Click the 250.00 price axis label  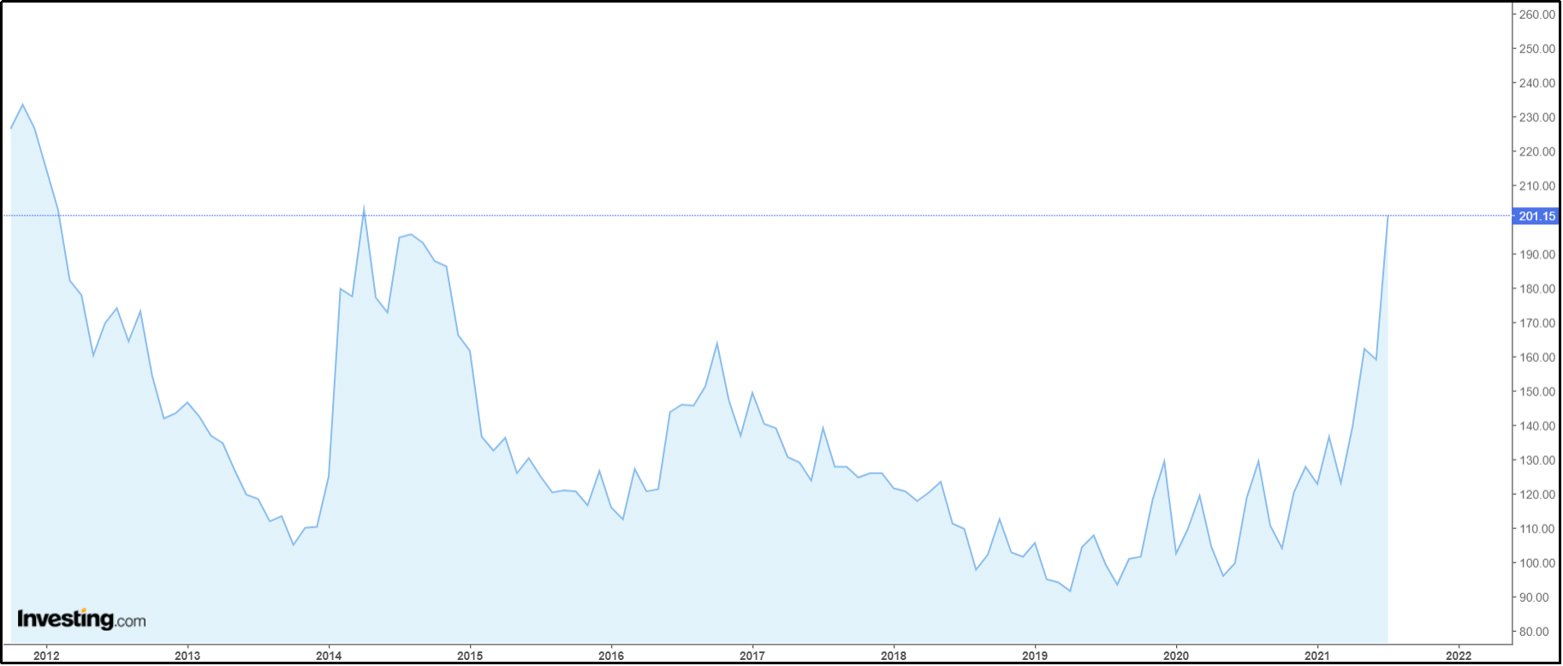click(1537, 49)
